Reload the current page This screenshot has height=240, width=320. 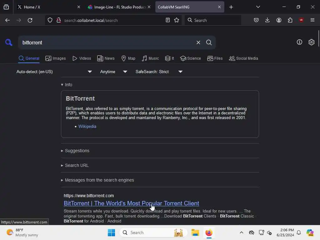point(30,20)
